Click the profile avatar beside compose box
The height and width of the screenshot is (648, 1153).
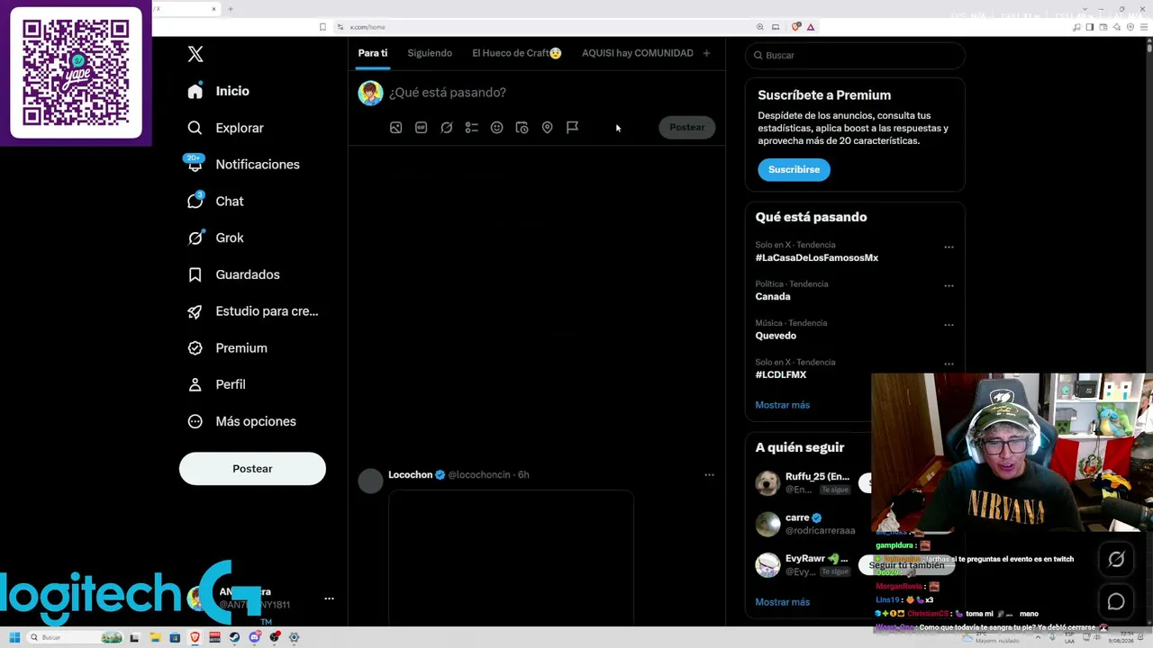pyautogui.click(x=370, y=93)
